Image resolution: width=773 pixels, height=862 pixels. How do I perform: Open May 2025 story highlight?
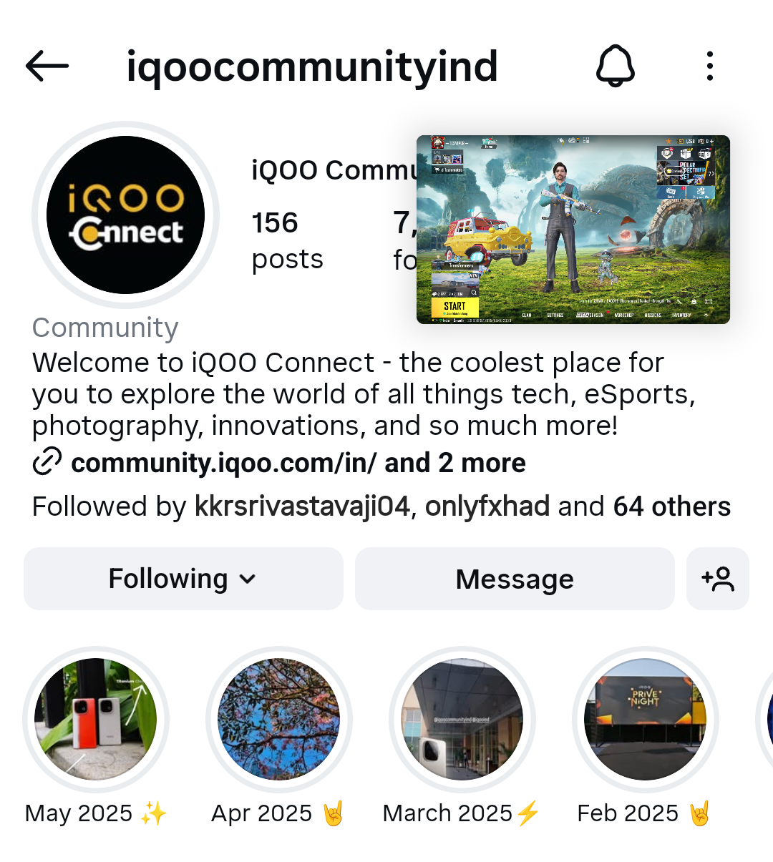96,719
